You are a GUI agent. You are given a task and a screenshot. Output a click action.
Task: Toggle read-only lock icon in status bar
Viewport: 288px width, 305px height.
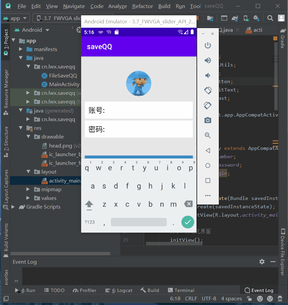pyautogui.click(x=249, y=298)
